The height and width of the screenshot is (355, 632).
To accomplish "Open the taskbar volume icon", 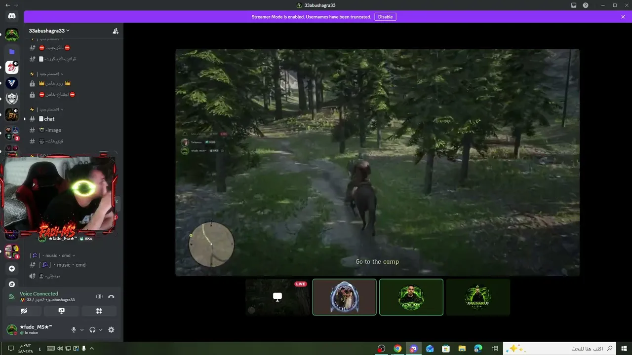I will pos(60,349).
